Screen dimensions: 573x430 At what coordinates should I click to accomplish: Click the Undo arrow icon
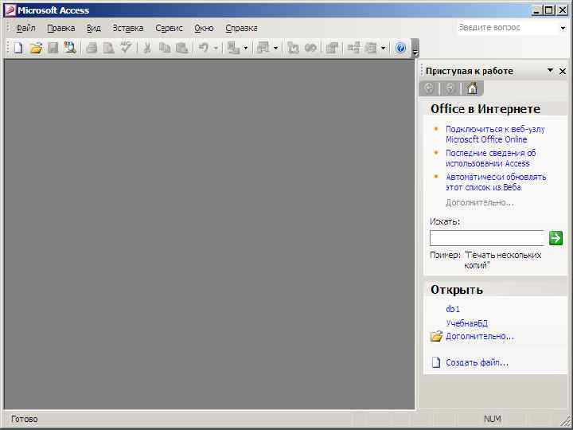tap(204, 48)
